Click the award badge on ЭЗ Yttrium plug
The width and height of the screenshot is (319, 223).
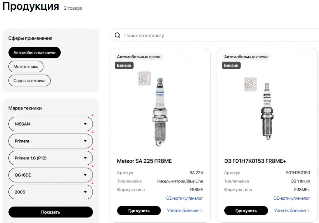(250, 84)
